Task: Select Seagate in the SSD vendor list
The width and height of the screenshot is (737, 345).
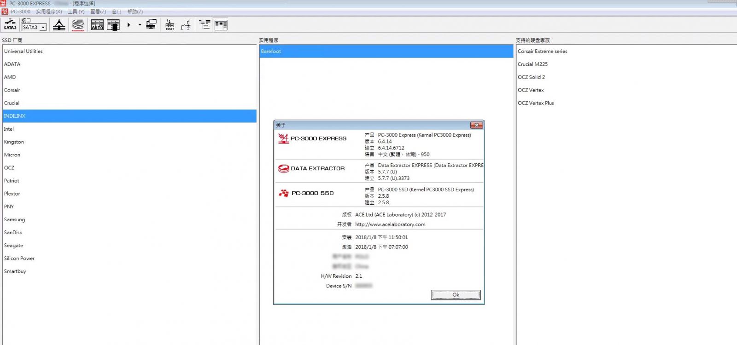Action: [129, 246]
